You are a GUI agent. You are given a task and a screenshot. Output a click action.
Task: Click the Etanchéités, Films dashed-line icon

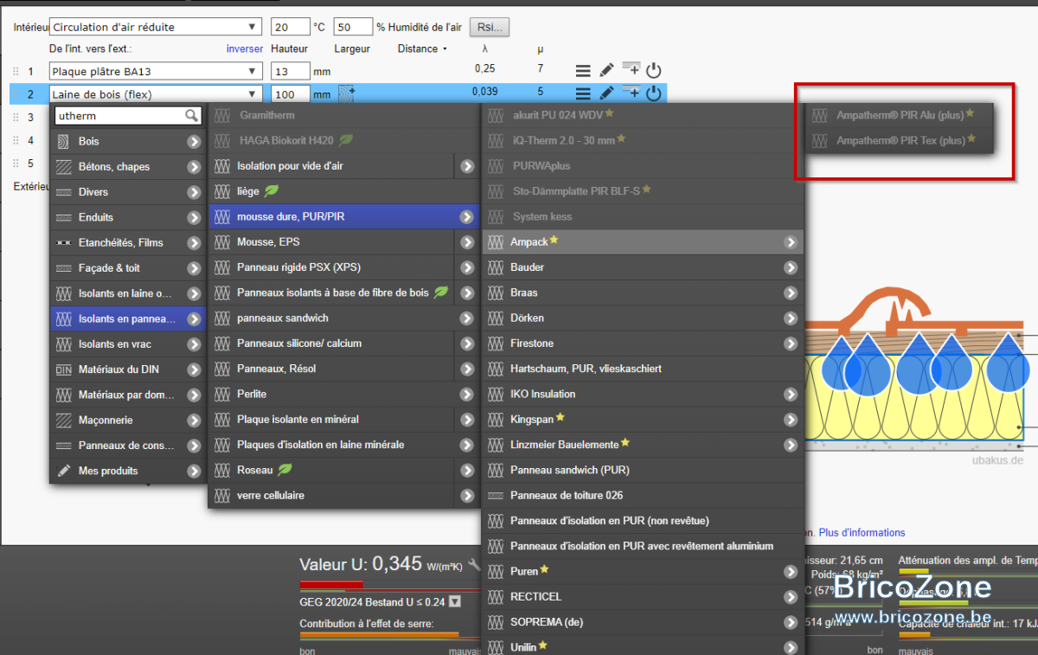tap(64, 243)
